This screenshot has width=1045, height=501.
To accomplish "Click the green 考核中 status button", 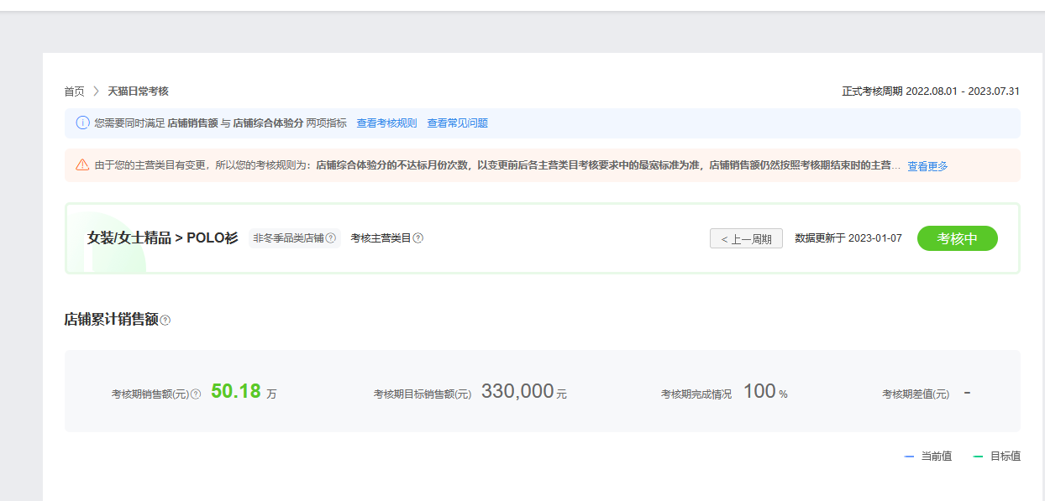I will 957,238.
